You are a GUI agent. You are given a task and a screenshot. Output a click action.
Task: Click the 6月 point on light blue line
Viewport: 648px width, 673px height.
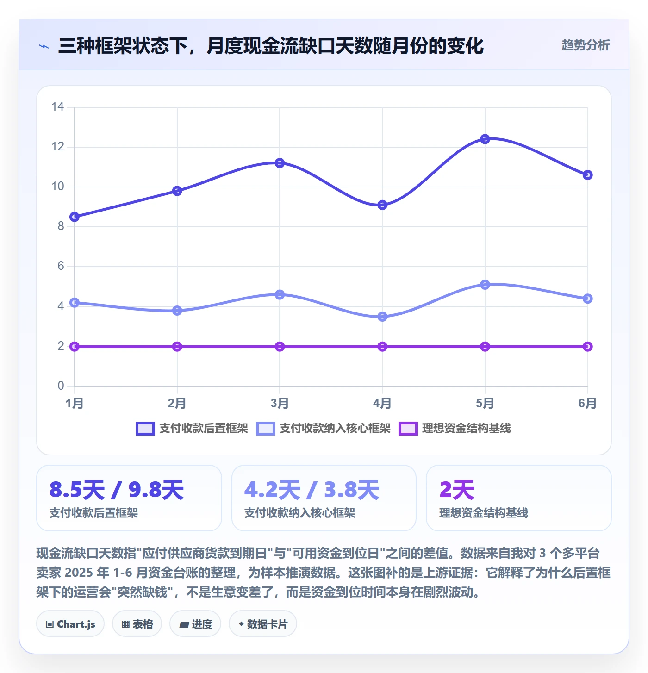coord(588,299)
